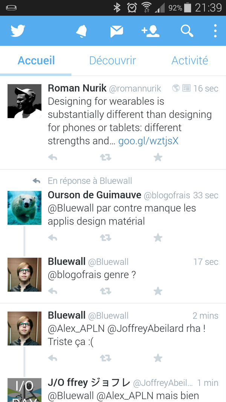Open the overflow menu with three dots
Image resolution: width=226 pixels, height=402 pixels.
[215, 31]
